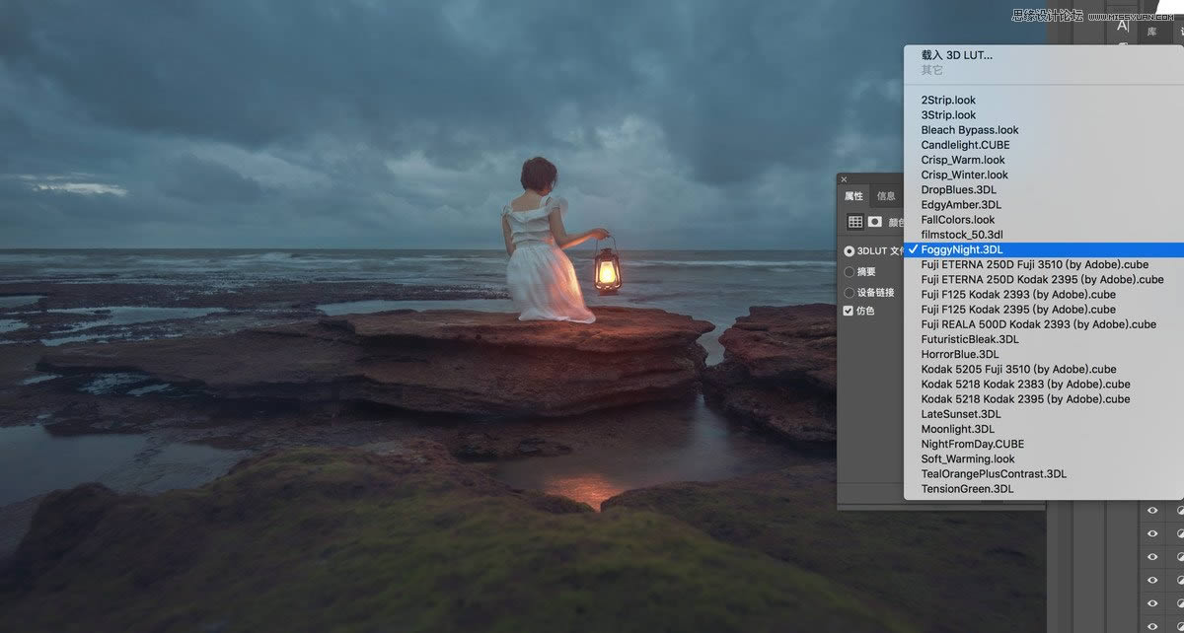The height and width of the screenshot is (633, 1184).
Task: Select FoggyNight.3DL in the LUT list
Action: (x=962, y=249)
